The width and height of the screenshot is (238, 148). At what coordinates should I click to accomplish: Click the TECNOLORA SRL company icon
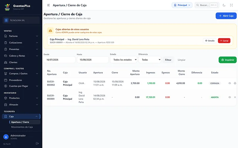coord(6,20)
